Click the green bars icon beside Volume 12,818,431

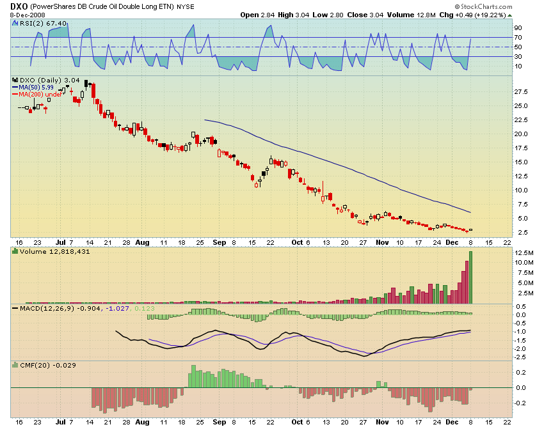point(15,251)
